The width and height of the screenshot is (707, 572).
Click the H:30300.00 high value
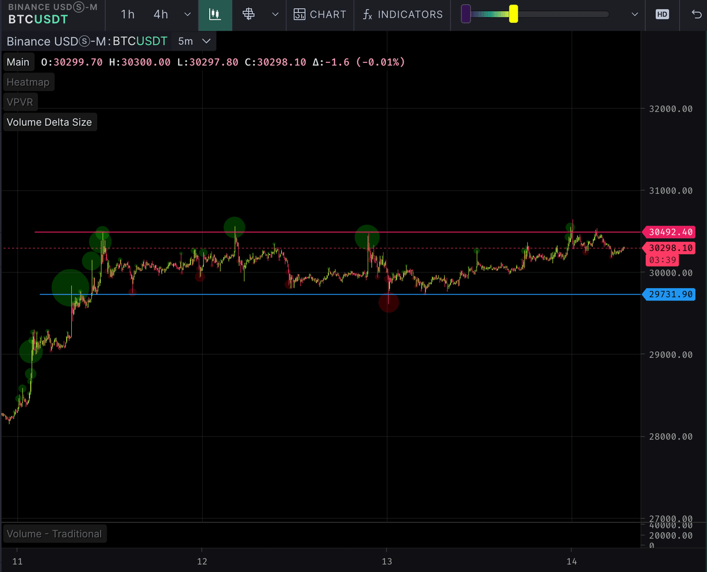140,62
